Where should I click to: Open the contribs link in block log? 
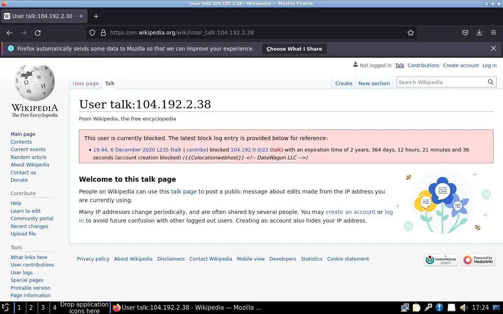click(x=196, y=150)
